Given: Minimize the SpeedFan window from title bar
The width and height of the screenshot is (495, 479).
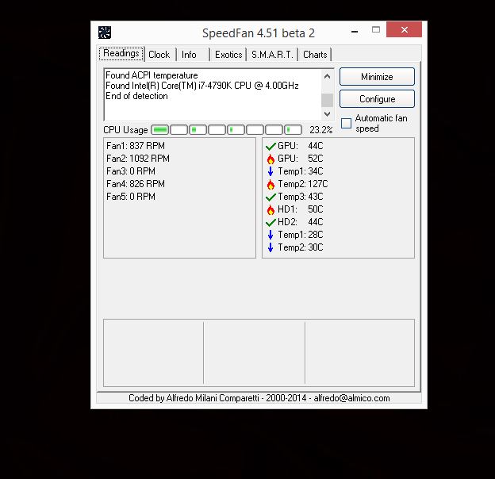Looking at the screenshot, I should pos(355,31).
